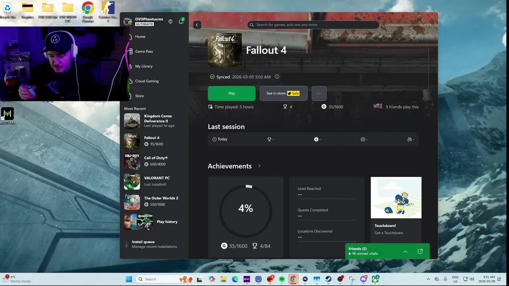Image resolution: width=509 pixels, height=286 pixels.
Task: Expand Achievements with the chevron arrow
Action: 259,166
